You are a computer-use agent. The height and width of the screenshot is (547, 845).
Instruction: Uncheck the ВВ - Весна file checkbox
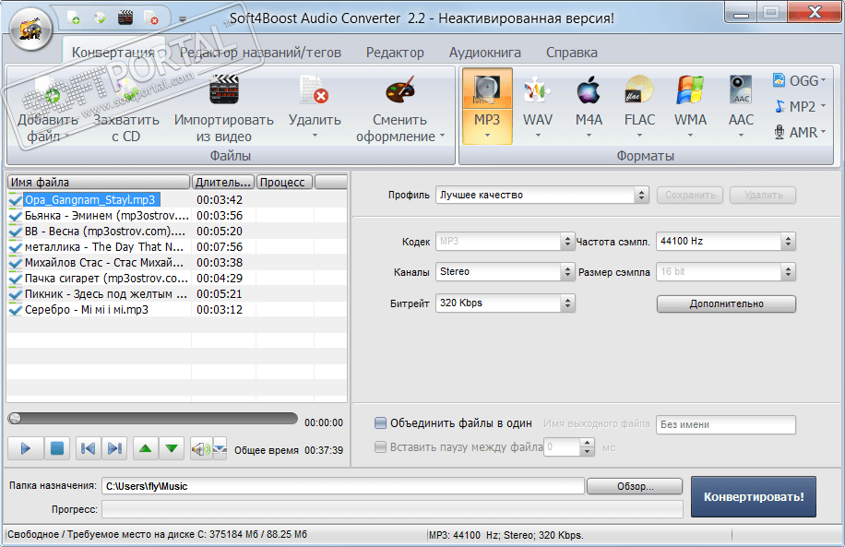[16, 232]
